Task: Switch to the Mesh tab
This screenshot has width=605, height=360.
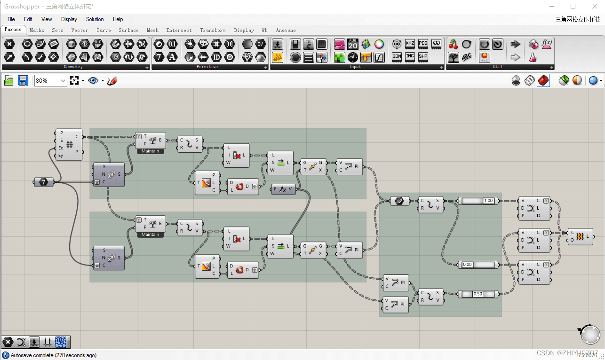Action: coord(152,30)
